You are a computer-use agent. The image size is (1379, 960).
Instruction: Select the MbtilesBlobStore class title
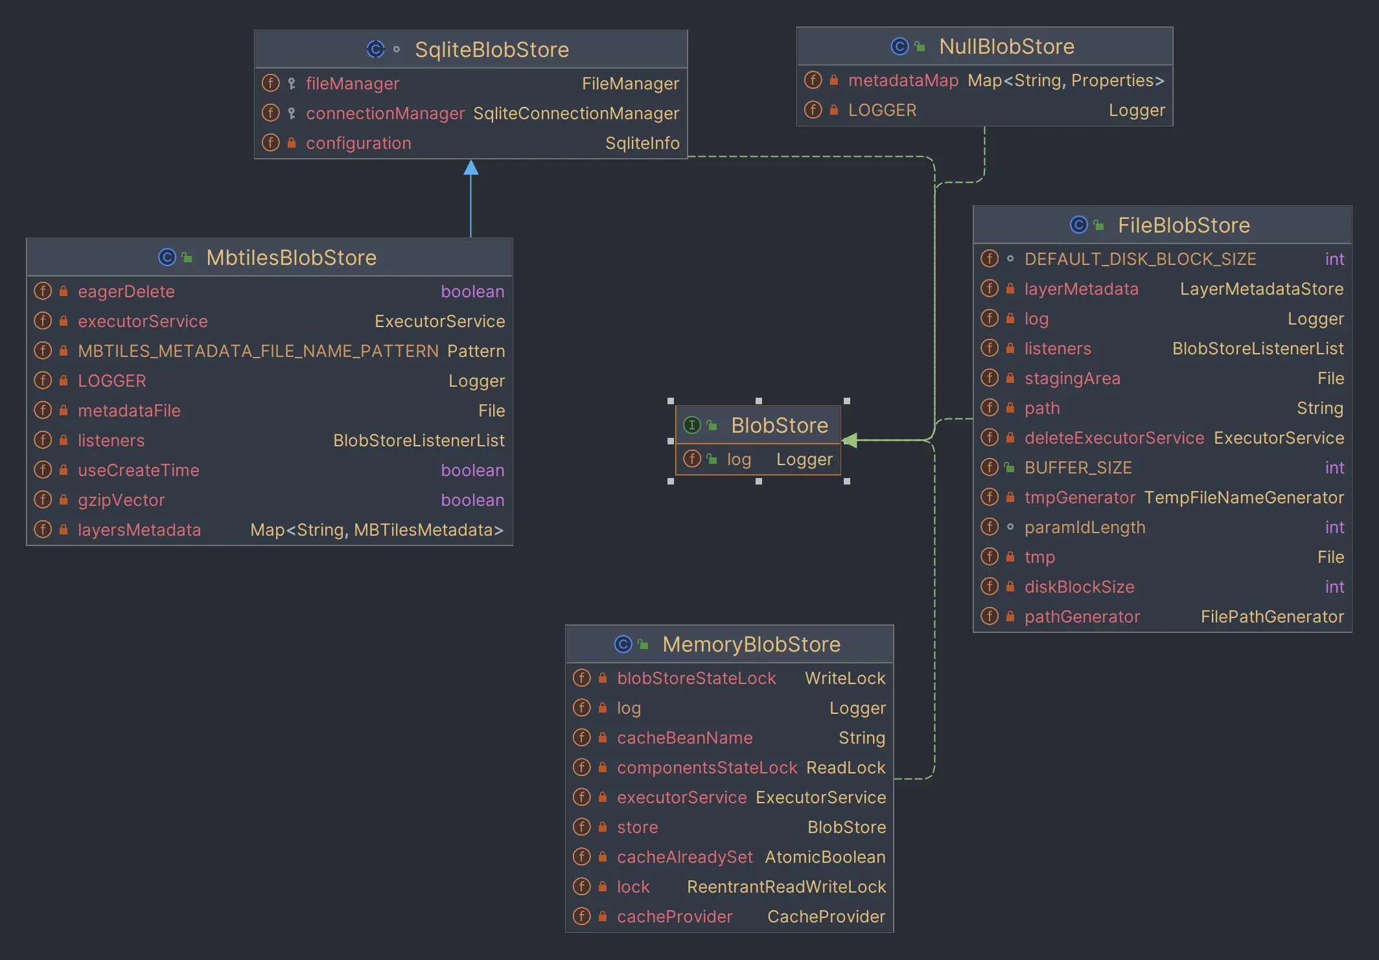click(x=292, y=257)
